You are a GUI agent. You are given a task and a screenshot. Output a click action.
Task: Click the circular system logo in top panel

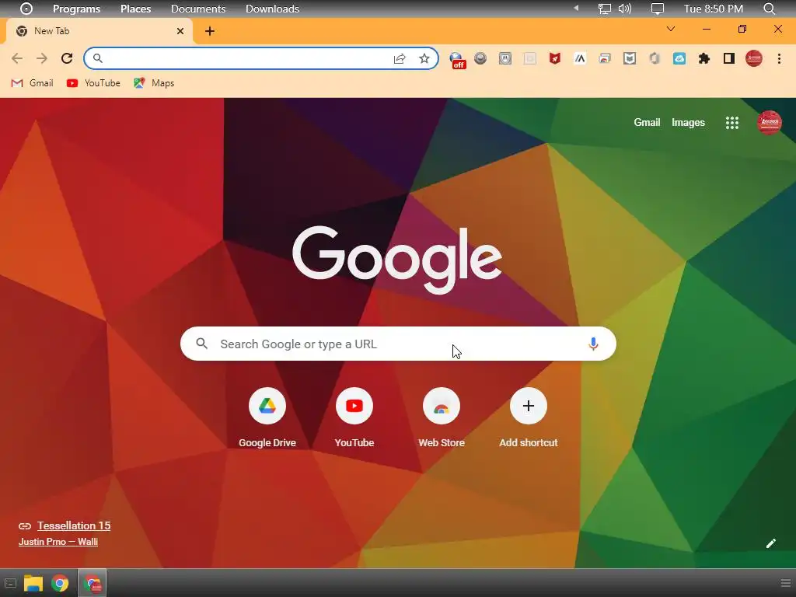coord(26,9)
